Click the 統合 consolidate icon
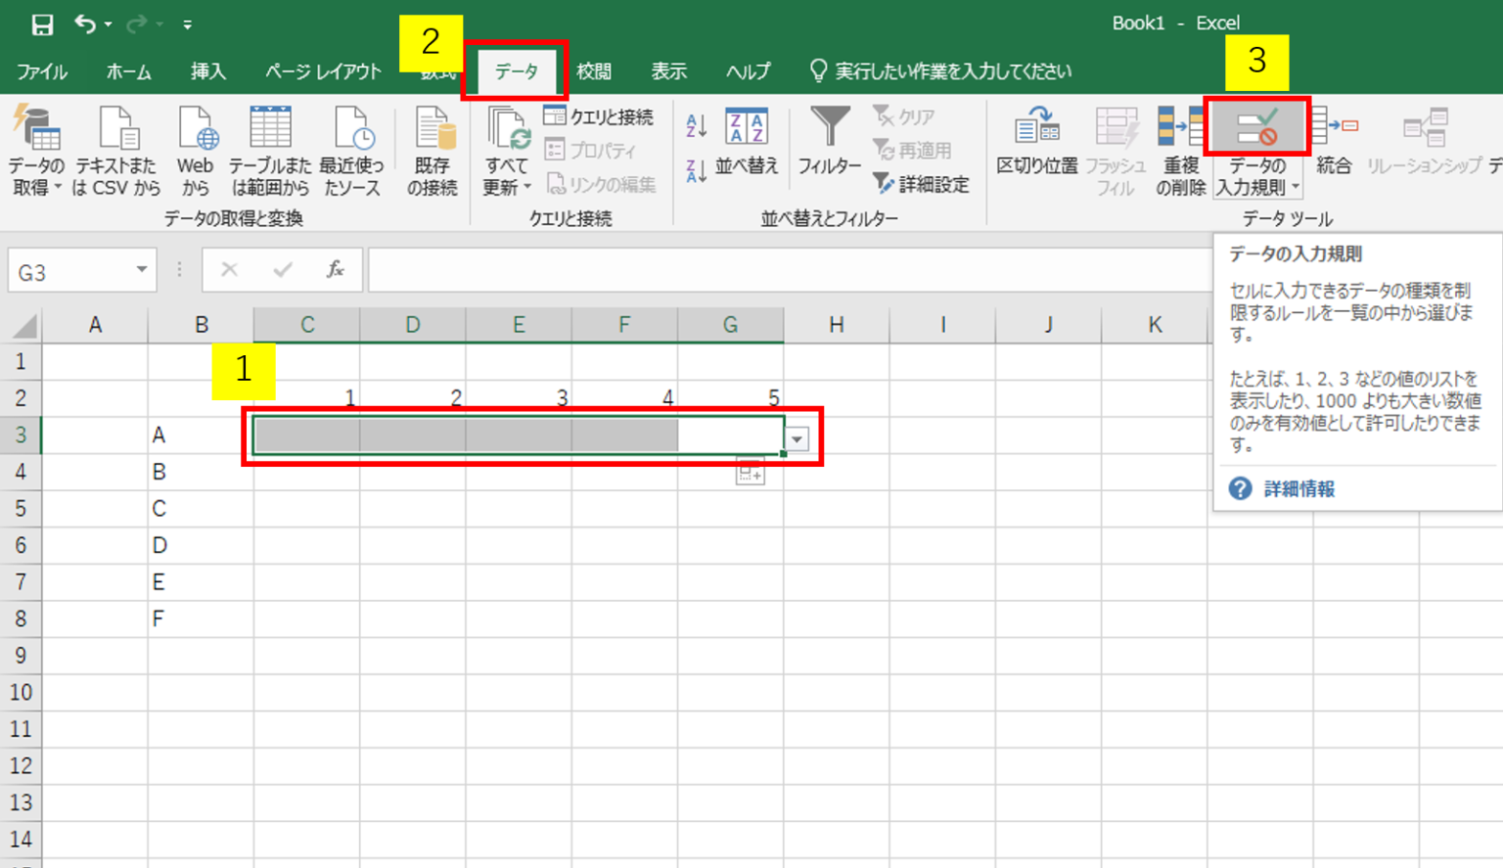Image resolution: width=1503 pixels, height=868 pixels. 1334,143
